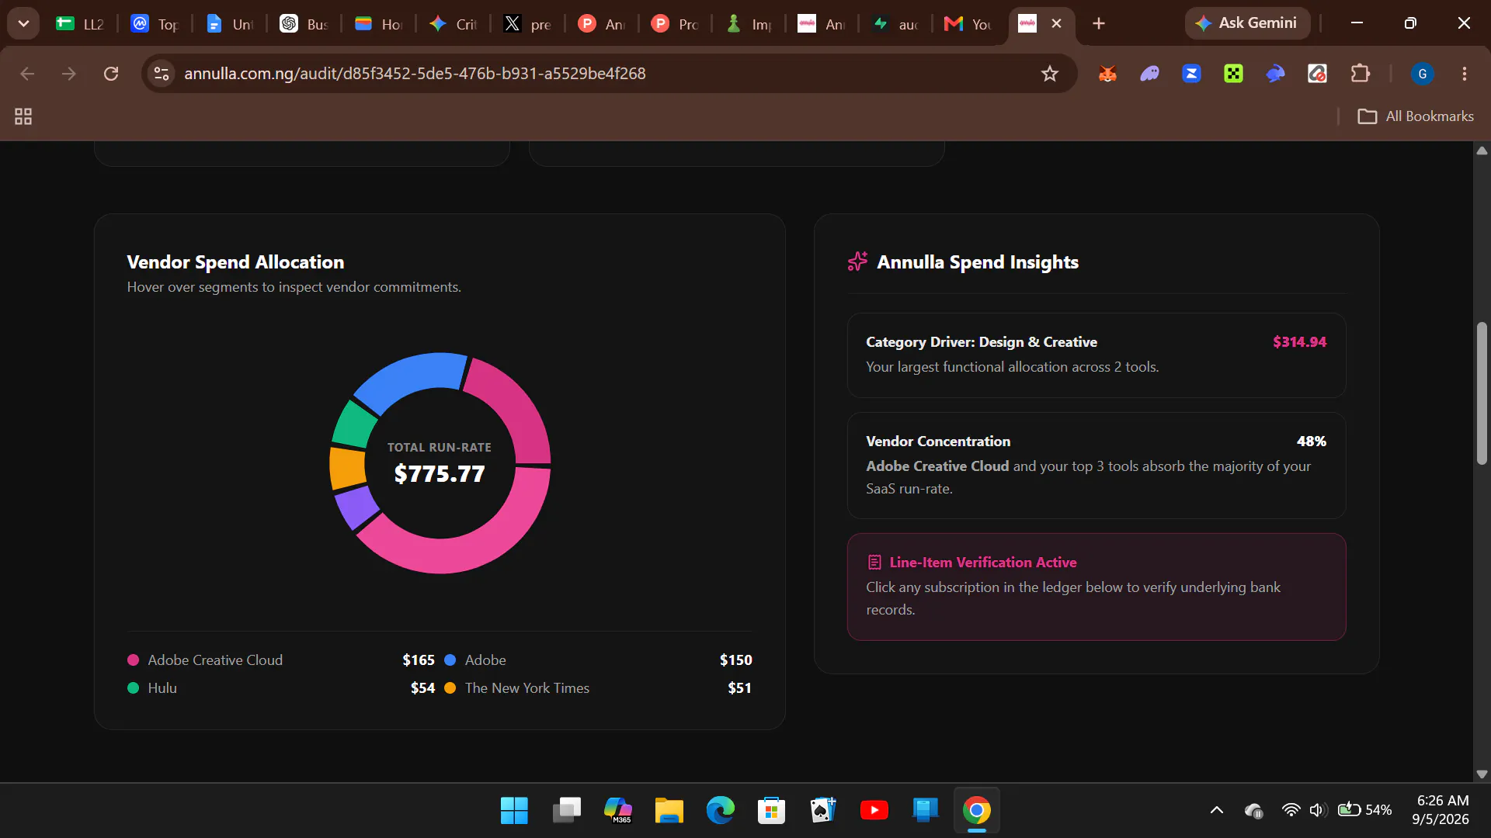1491x838 pixels.
Task: Click the scroll down arrow of the scrollbar
Action: click(x=1482, y=774)
